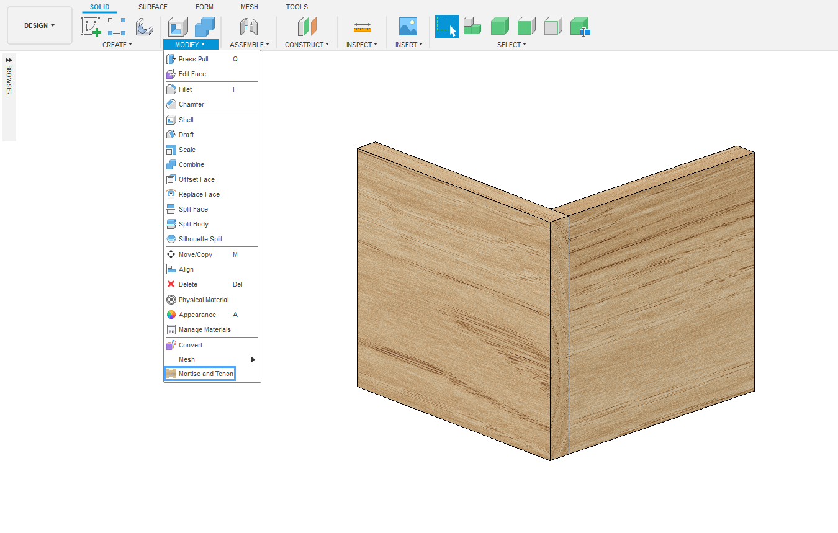Click the Combine toolbar icon
This screenshot has height=533, width=838.
point(204,27)
